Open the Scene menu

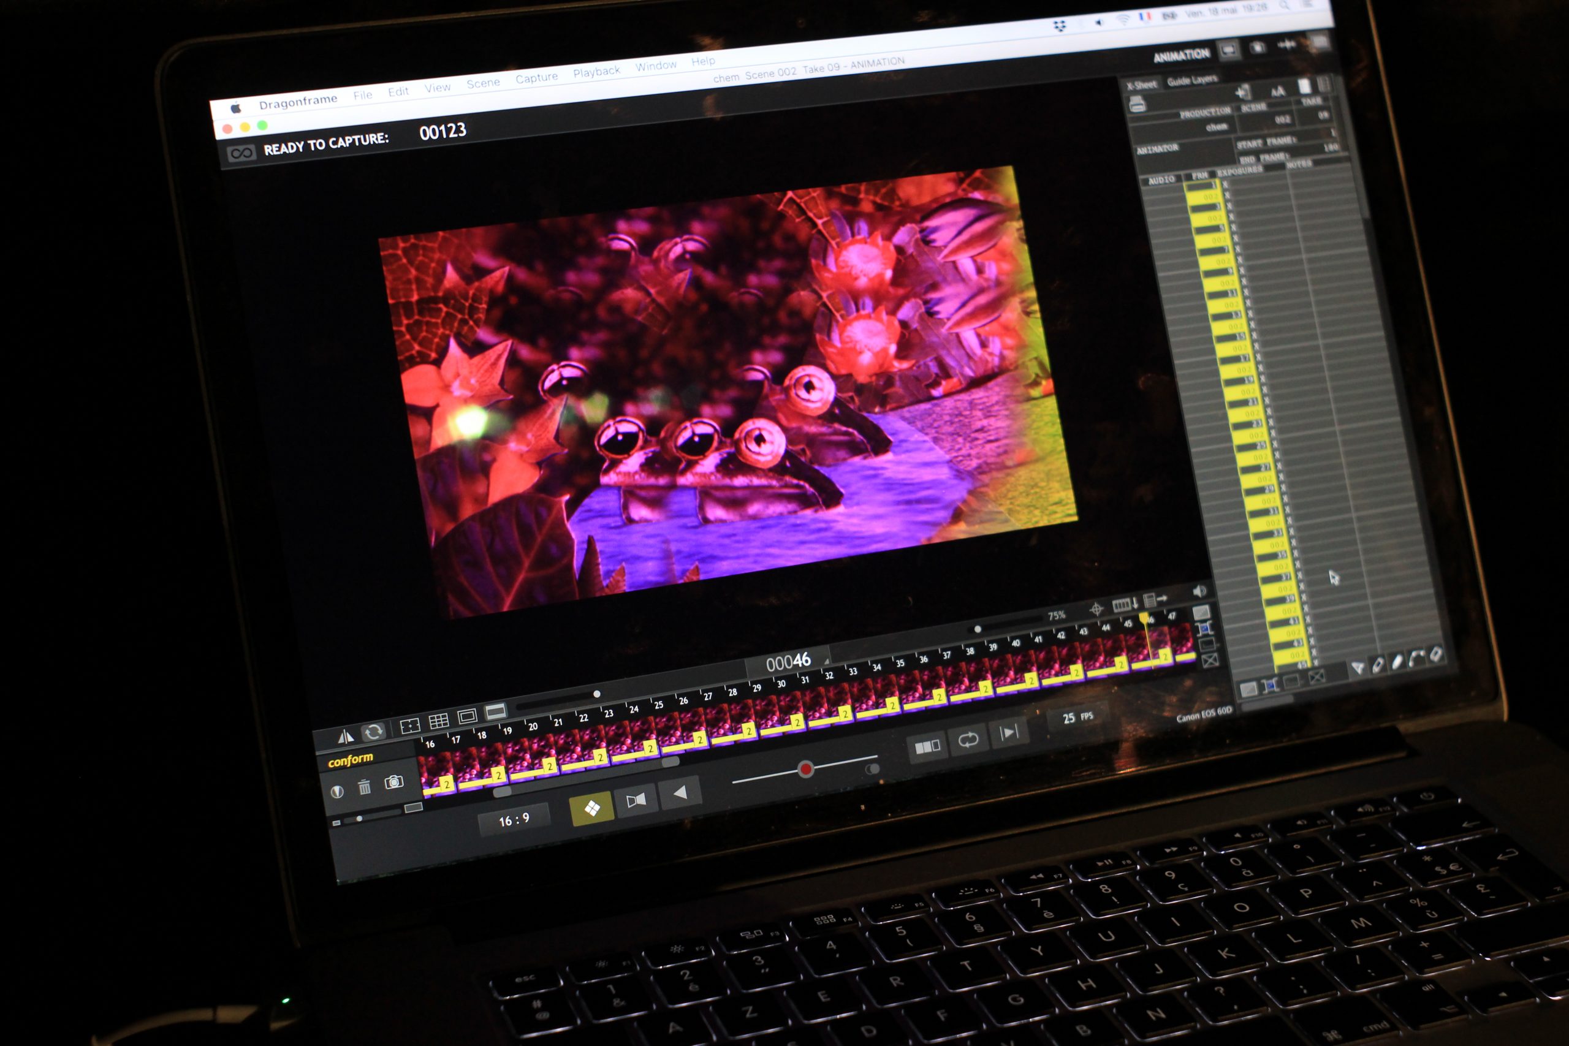click(483, 83)
